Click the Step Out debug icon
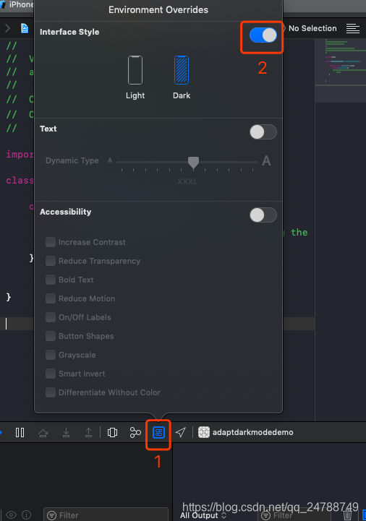 pos(88,432)
